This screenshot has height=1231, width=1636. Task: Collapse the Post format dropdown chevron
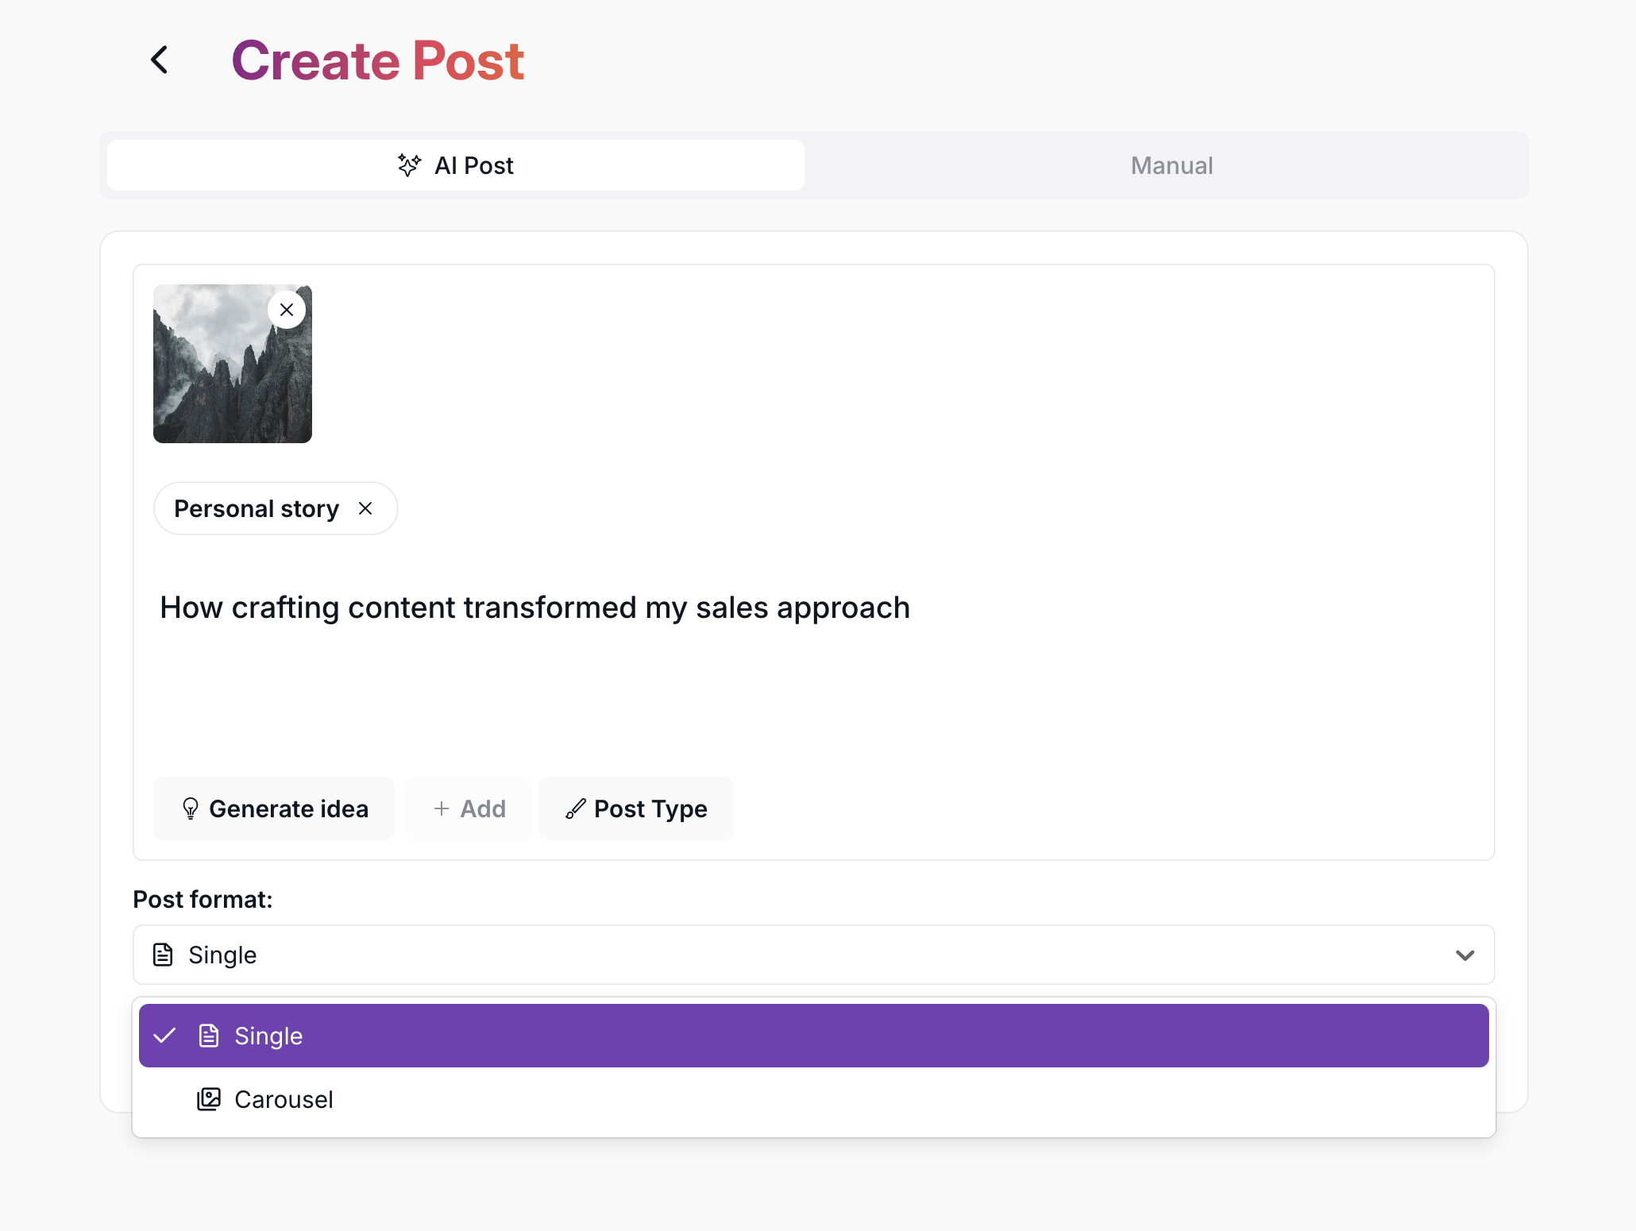[1464, 955]
